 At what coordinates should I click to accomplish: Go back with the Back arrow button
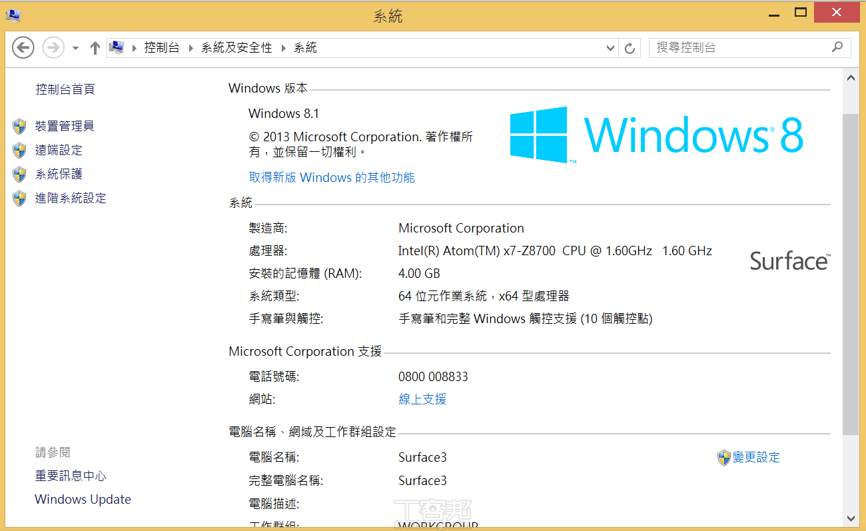tap(23, 47)
